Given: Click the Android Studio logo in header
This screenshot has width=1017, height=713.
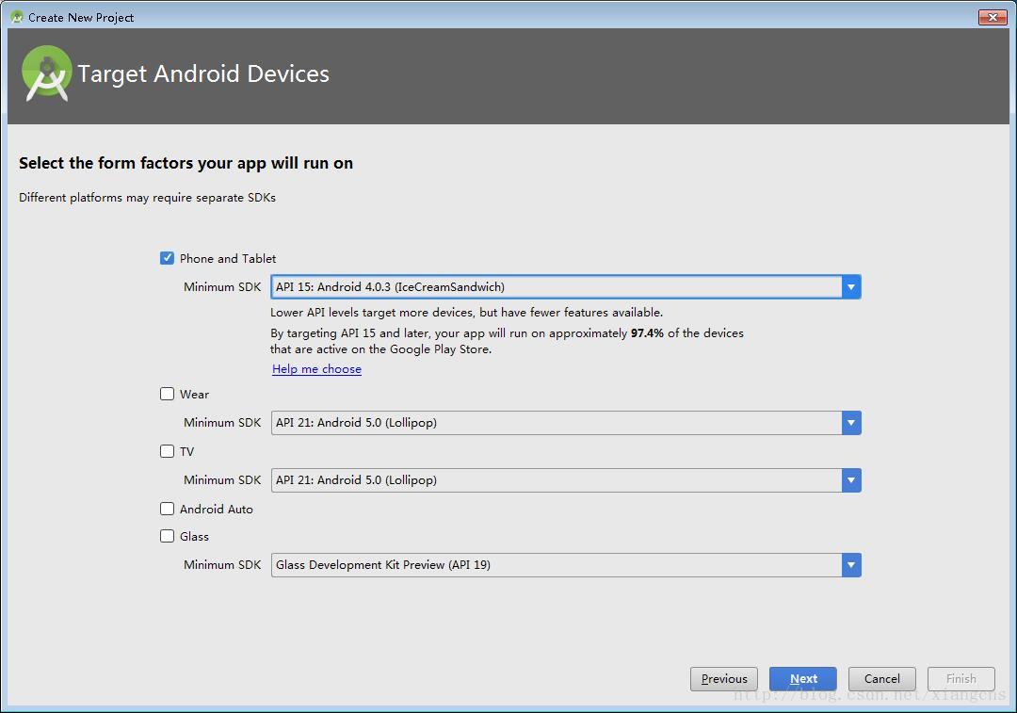Looking at the screenshot, I should [x=47, y=73].
